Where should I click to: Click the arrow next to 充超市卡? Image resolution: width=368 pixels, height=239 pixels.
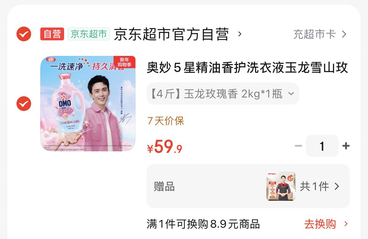(x=344, y=34)
